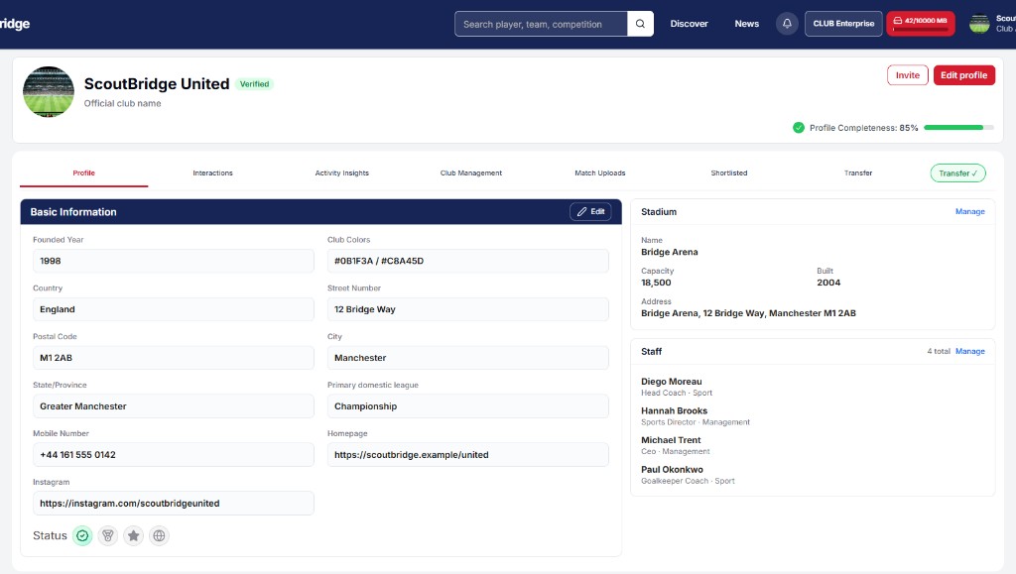Screen dimensions: 1016x574
Task: Switch to the Match Uploads tab
Action: [x=600, y=172]
